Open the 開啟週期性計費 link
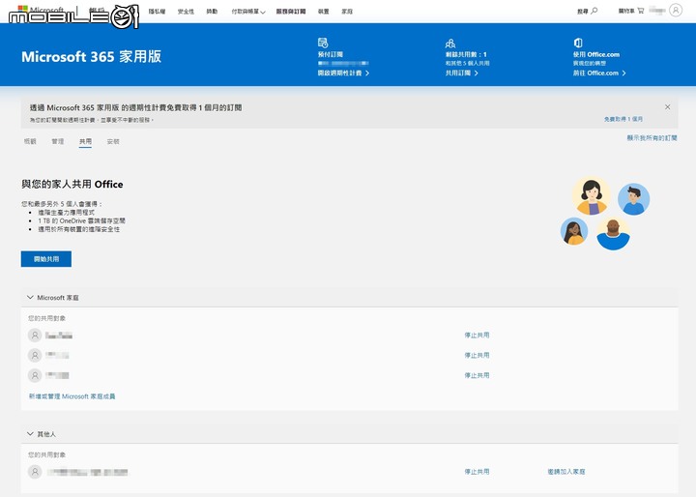This screenshot has height=497, width=696. [343, 73]
